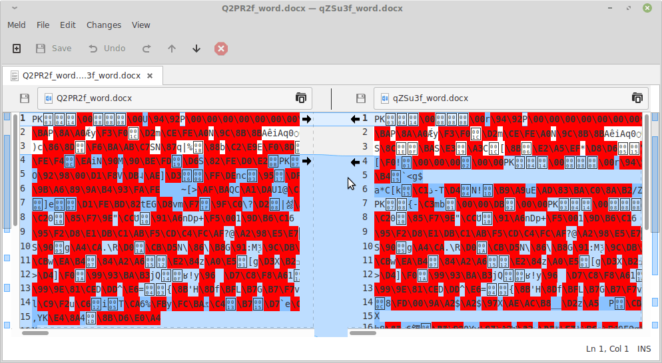Click the Save toolbar button

point(54,49)
